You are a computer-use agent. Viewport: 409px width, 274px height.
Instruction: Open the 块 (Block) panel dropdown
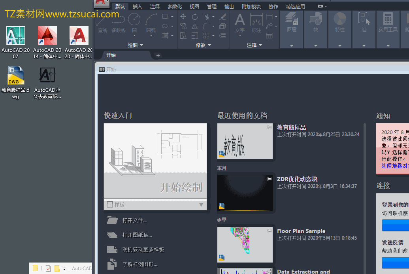(316, 46)
